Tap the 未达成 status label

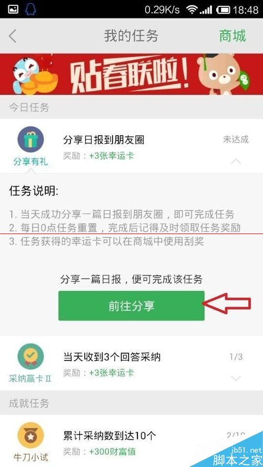point(236,139)
